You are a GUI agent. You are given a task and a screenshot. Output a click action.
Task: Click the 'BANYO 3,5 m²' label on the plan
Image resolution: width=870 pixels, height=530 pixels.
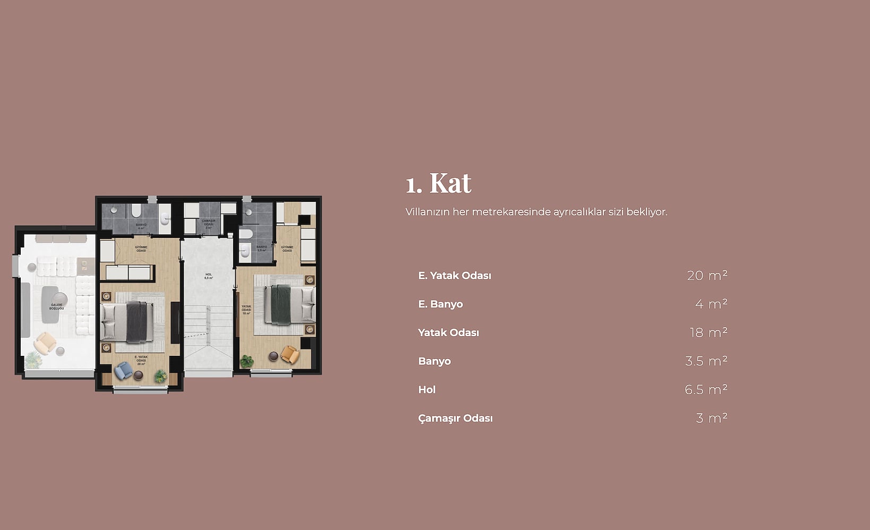click(x=262, y=249)
